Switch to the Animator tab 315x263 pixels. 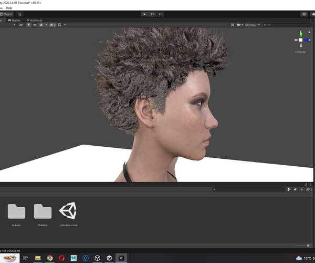click(34, 21)
